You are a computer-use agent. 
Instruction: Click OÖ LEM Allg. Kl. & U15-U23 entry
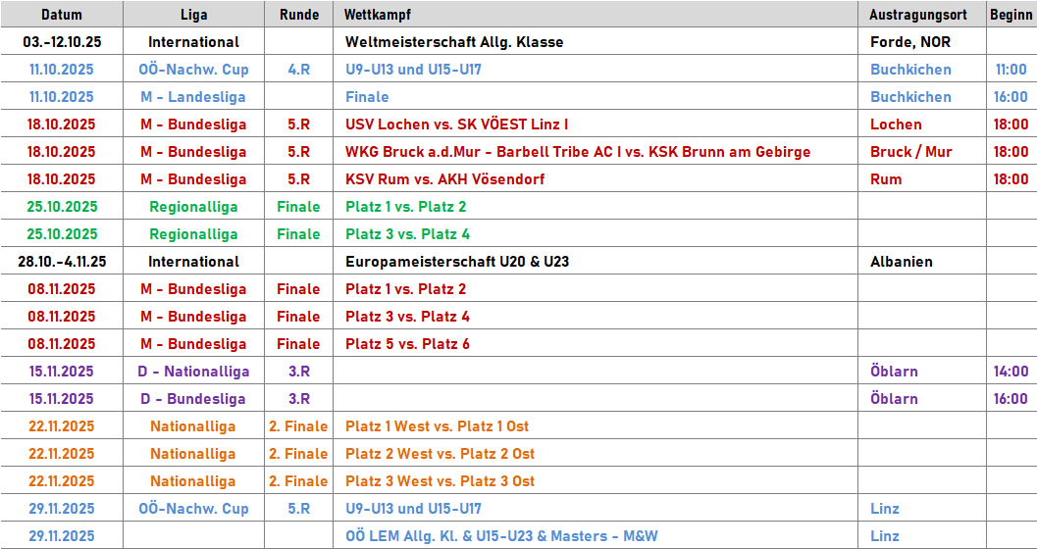(x=501, y=536)
